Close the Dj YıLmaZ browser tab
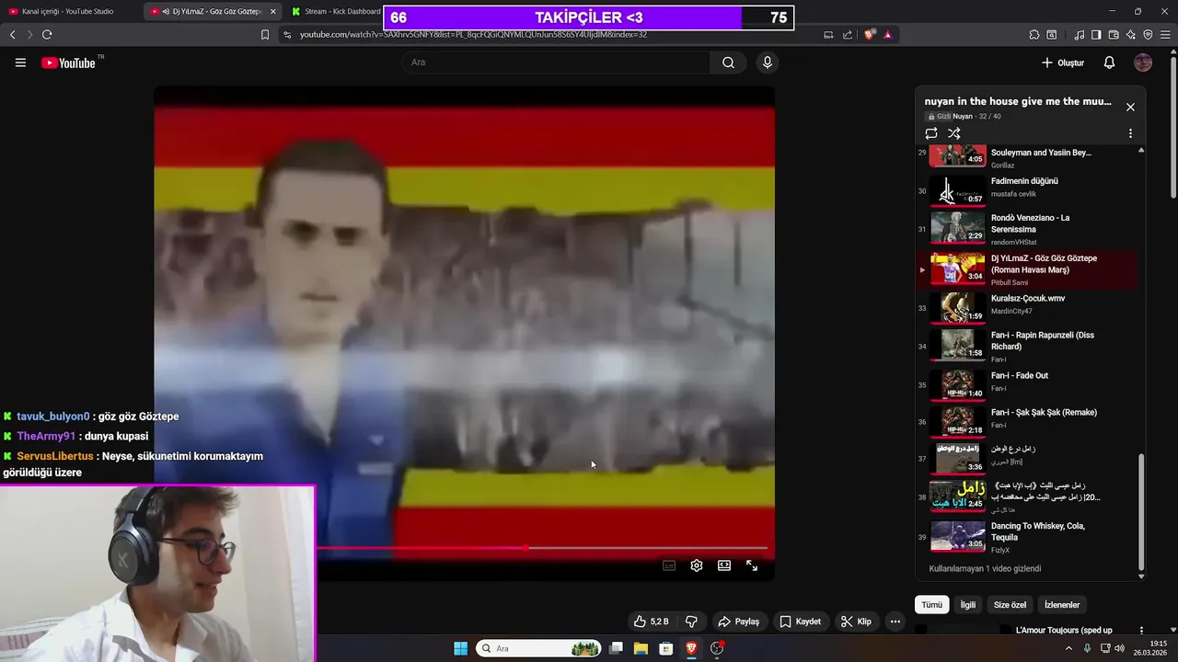 (272, 11)
